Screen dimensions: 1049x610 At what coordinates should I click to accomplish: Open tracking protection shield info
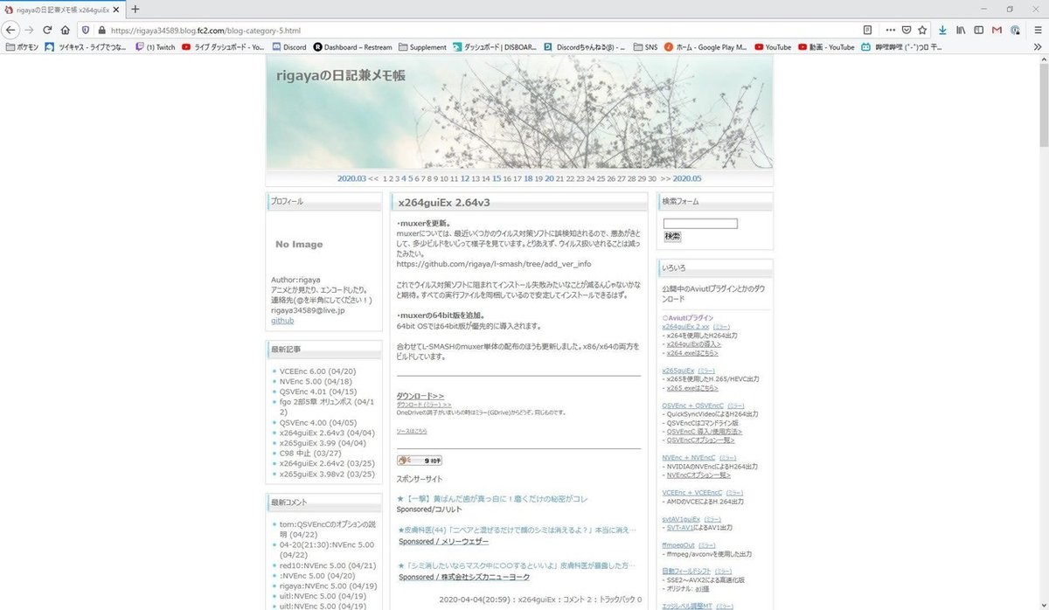86,30
